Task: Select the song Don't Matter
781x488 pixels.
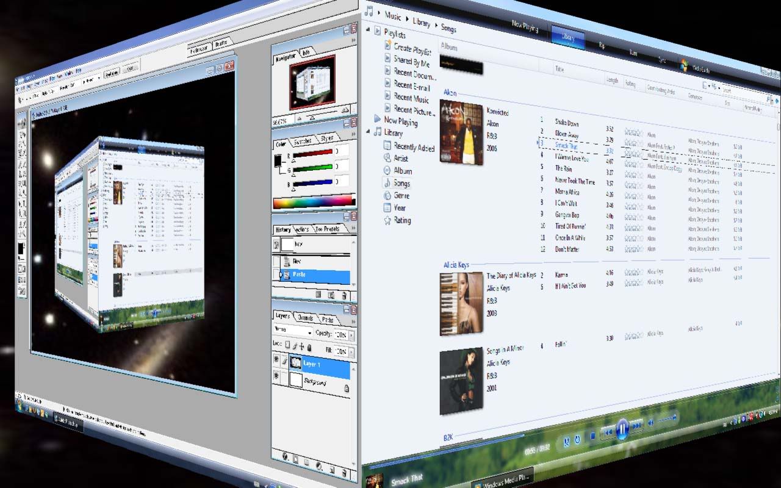Action: tap(567, 249)
